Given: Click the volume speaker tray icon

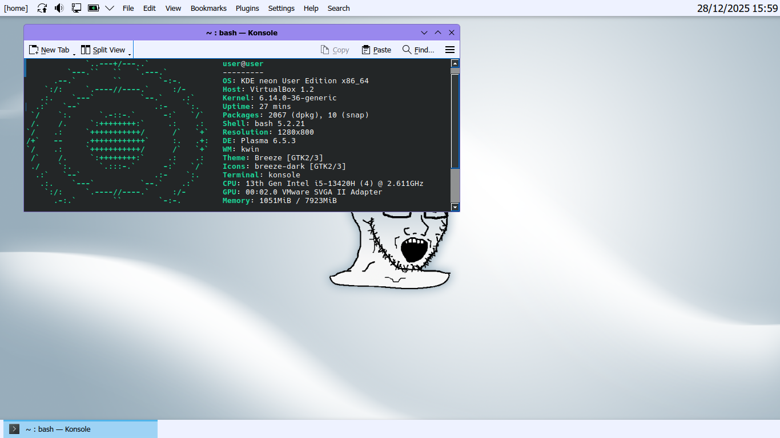Looking at the screenshot, I should [x=59, y=8].
